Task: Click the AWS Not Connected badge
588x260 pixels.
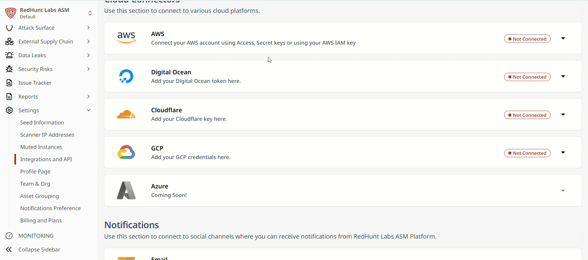Action: click(x=527, y=39)
